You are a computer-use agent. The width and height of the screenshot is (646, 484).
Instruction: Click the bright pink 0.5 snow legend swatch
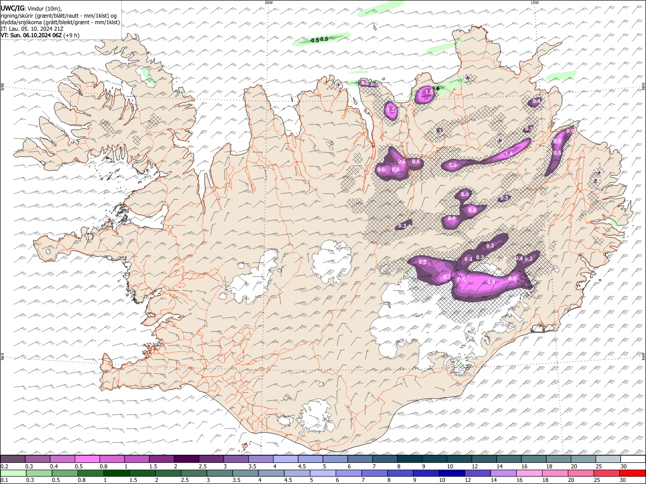tap(87, 459)
